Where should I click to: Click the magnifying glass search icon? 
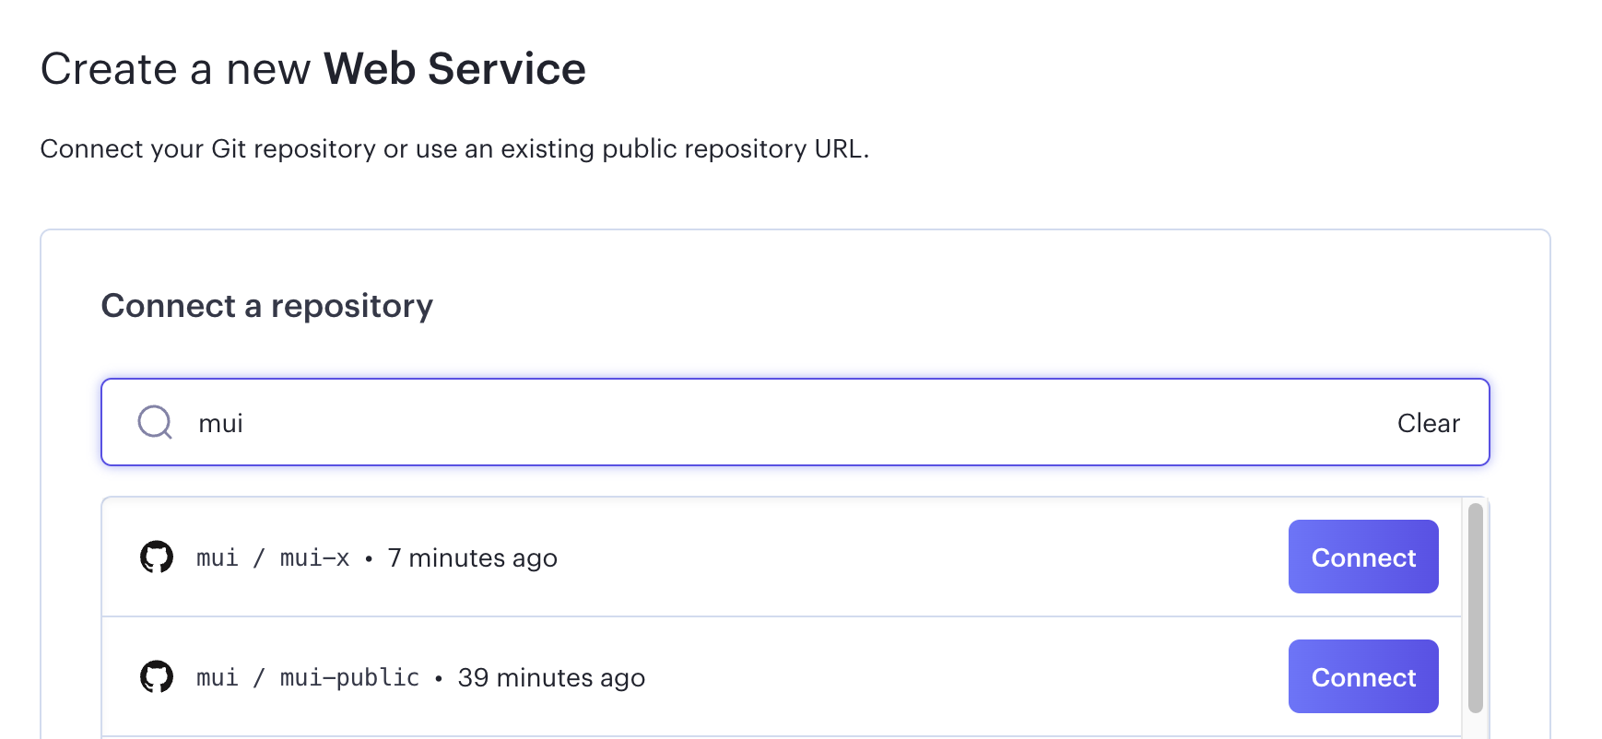(154, 422)
